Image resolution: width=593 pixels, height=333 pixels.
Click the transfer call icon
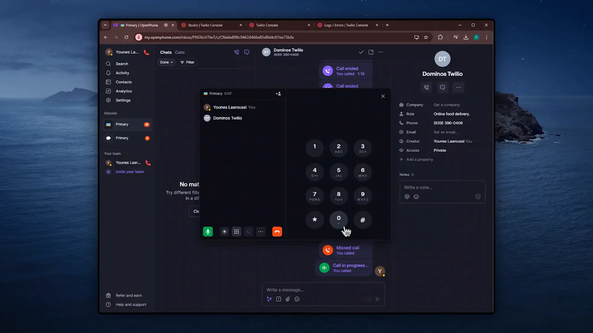pyautogui.click(x=249, y=232)
